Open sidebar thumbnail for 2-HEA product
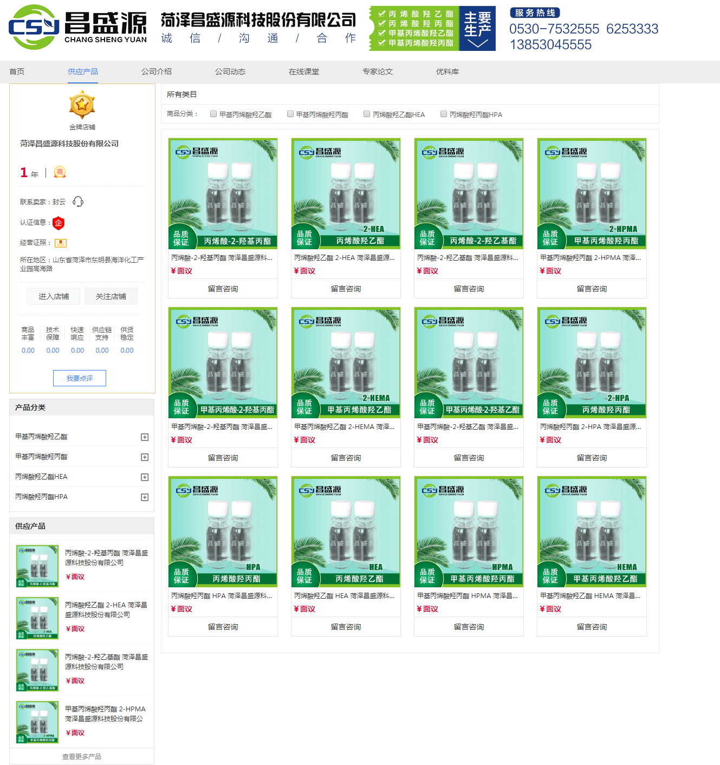 37,618
